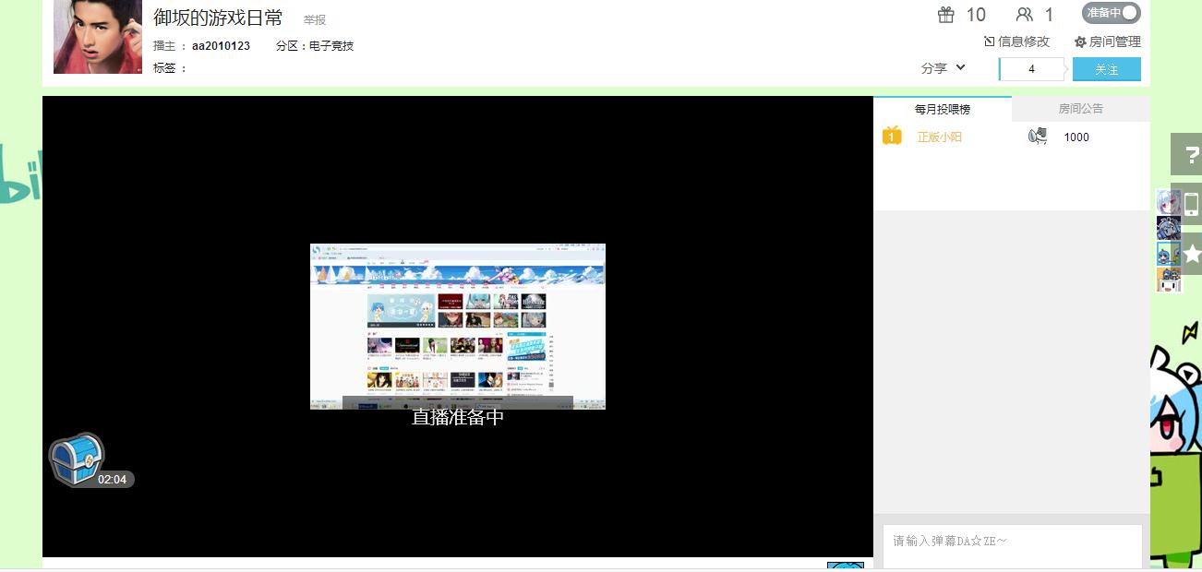
Task: Click the 举报 report link
Action: (x=315, y=20)
